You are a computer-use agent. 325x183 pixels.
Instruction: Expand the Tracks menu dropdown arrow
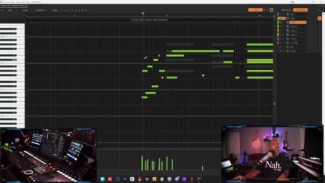62,10
